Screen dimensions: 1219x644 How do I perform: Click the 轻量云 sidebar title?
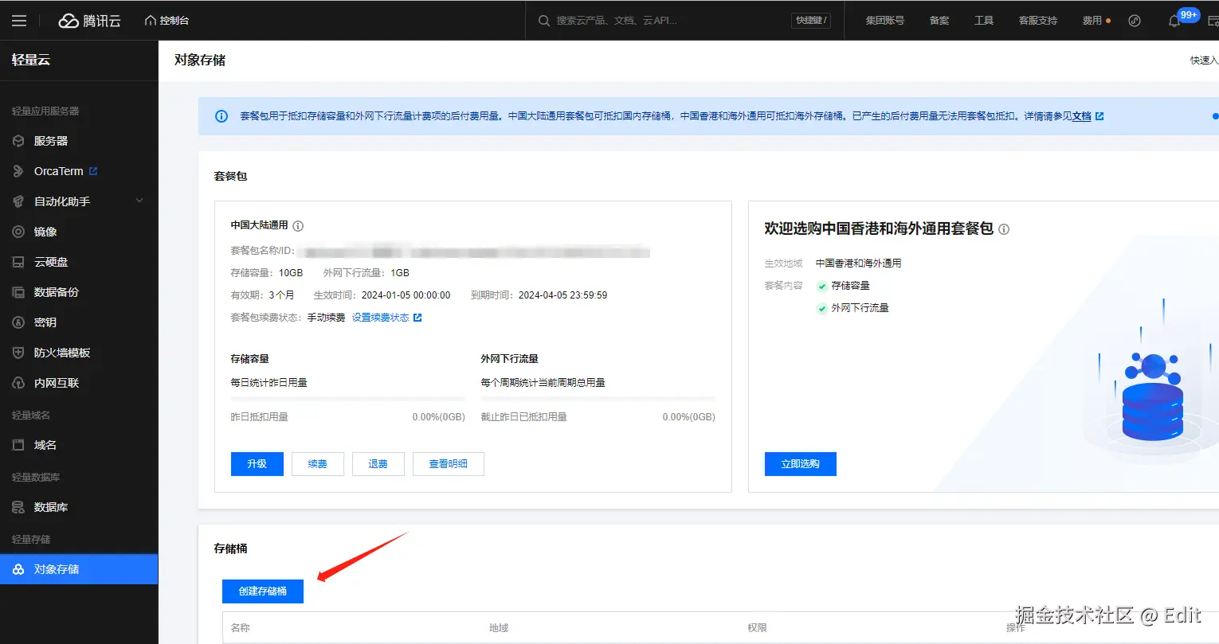pyautogui.click(x=31, y=60)
